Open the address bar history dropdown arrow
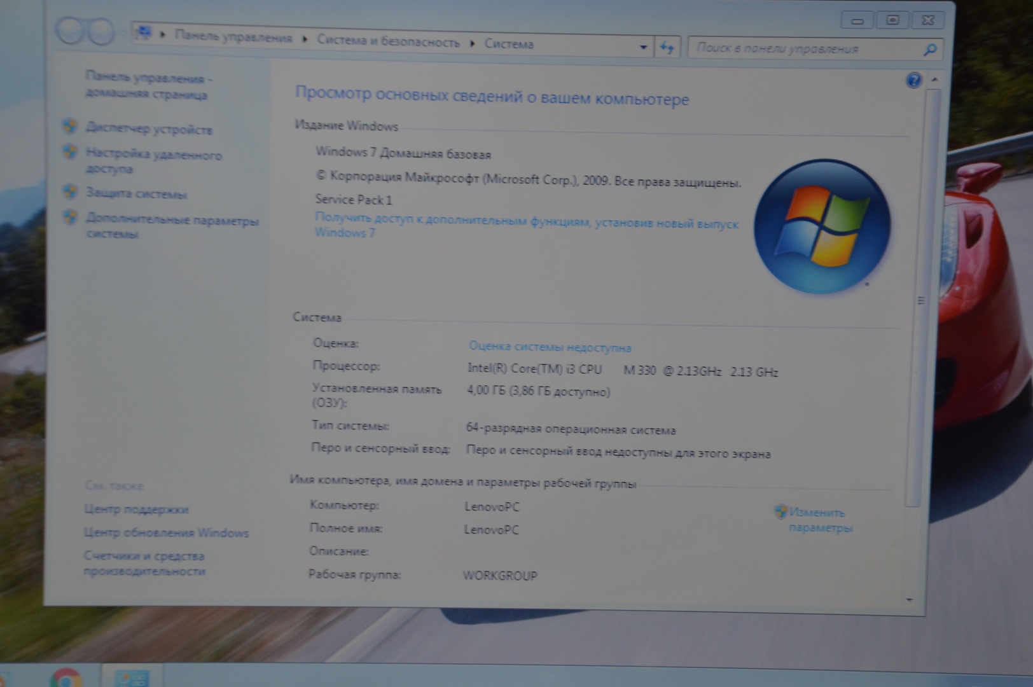Image resolution: width=1033 pixels, height=687 pixels. click(643, 47)
